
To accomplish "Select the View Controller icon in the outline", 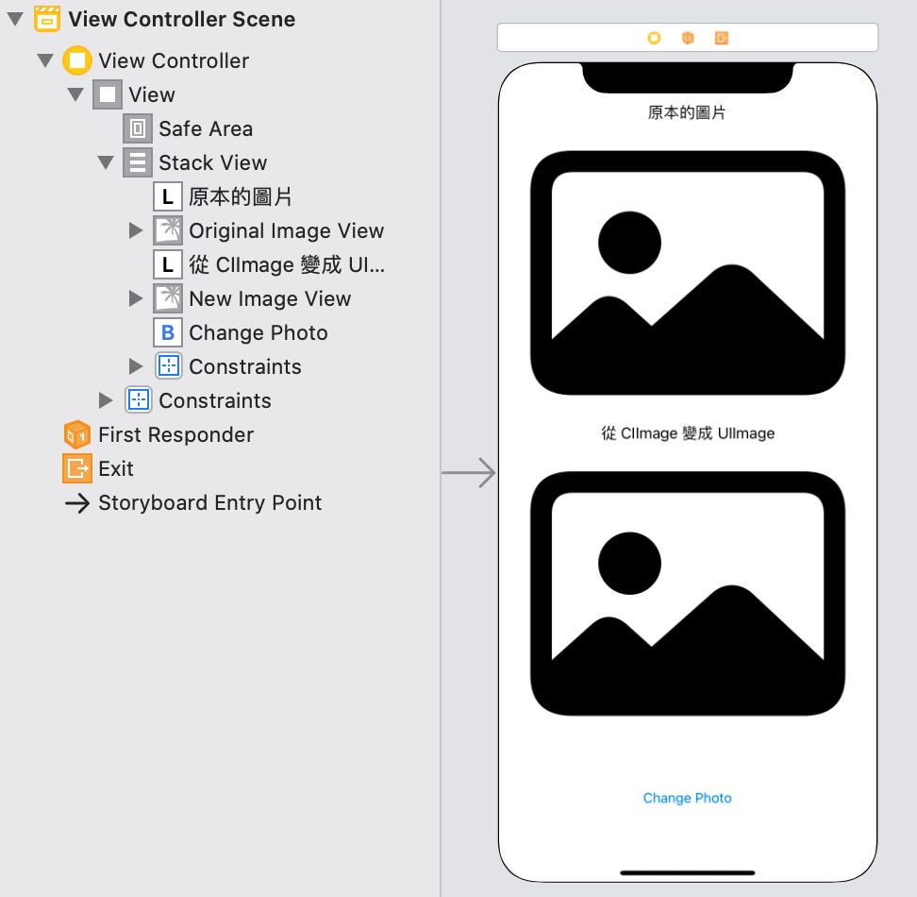I will click(75, 60).
